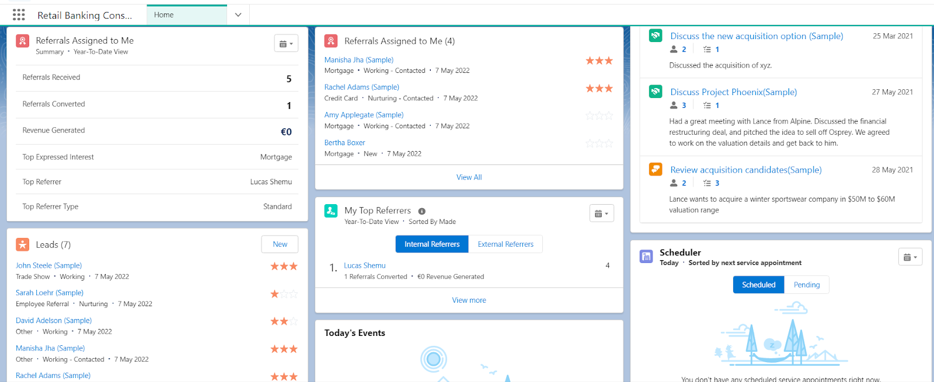The width and height of the screenshot is (934, 382).
Task: Select the Scheduled appointments tab
Action: pos(758,285)
